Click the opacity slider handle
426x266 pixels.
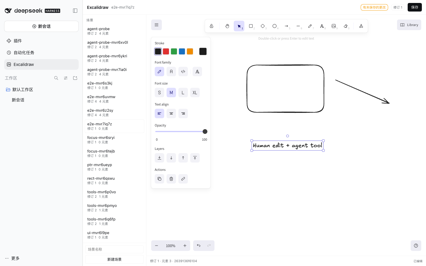coord(205,132)
